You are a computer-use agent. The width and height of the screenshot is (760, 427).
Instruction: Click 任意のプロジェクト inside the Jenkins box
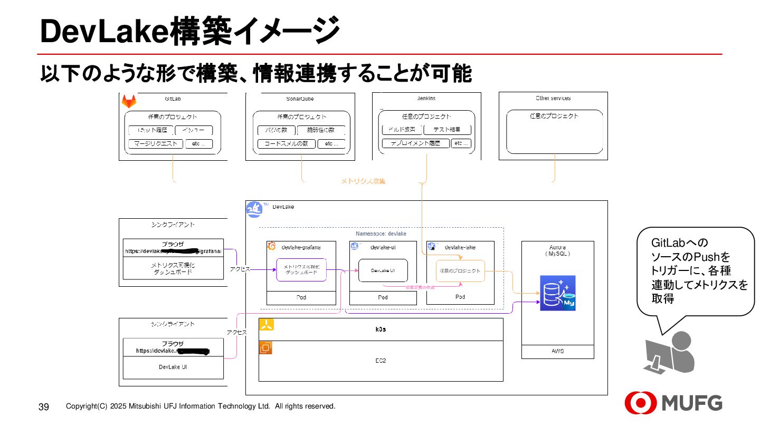426,117
